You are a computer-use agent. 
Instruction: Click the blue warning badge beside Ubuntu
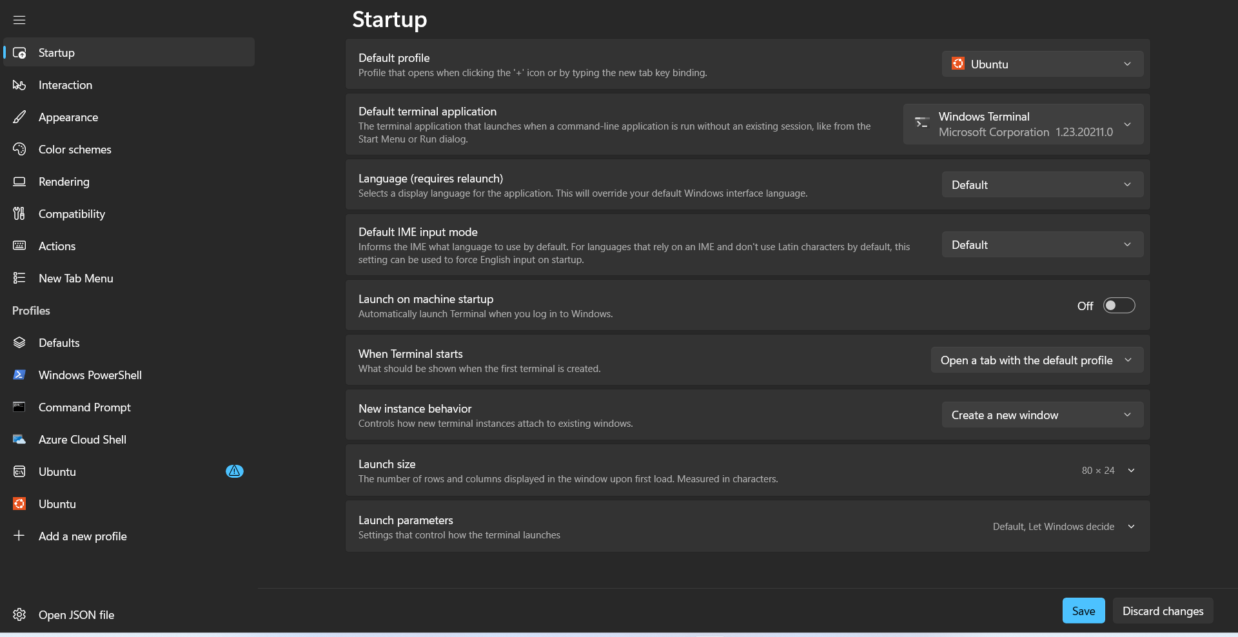[x=235, y=471]
